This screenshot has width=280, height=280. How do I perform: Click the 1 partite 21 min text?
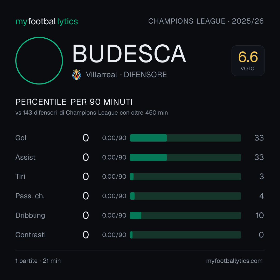38,261
